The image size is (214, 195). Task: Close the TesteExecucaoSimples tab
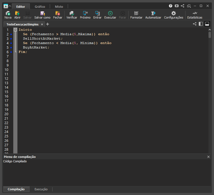pos(42,24)
